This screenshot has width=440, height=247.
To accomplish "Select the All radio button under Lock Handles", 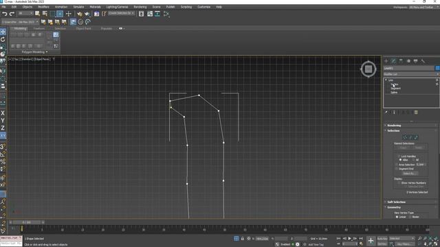I will [414, 160].
